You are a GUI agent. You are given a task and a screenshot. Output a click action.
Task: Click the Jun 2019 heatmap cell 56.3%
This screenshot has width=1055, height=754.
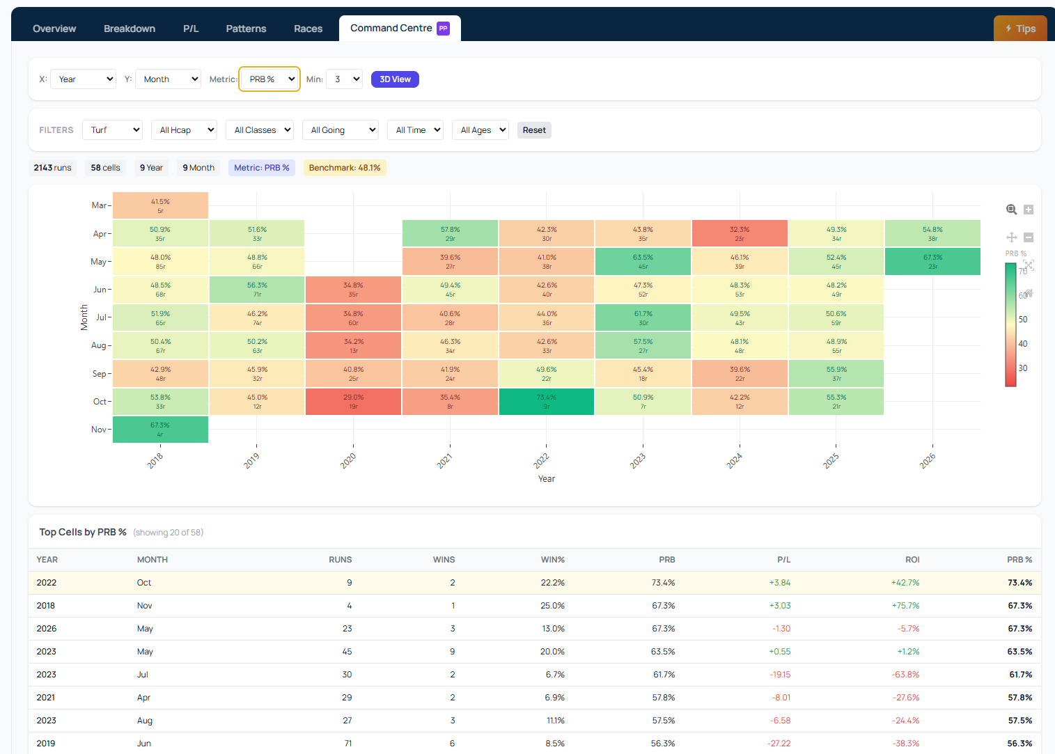pos(257,290)
